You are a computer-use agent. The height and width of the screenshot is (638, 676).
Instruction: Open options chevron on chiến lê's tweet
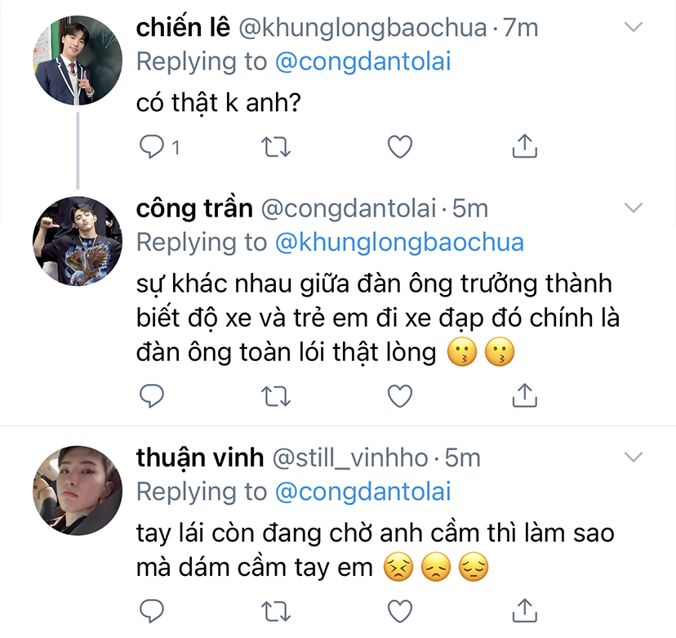click(633, 28)
